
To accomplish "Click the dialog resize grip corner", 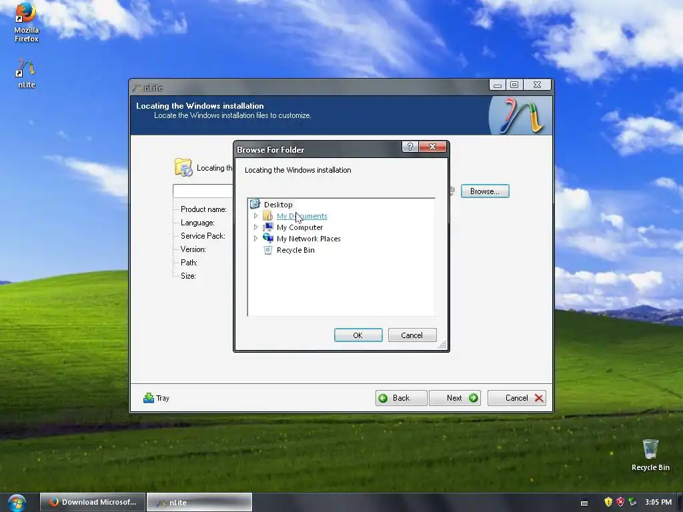I will (442, 345).
